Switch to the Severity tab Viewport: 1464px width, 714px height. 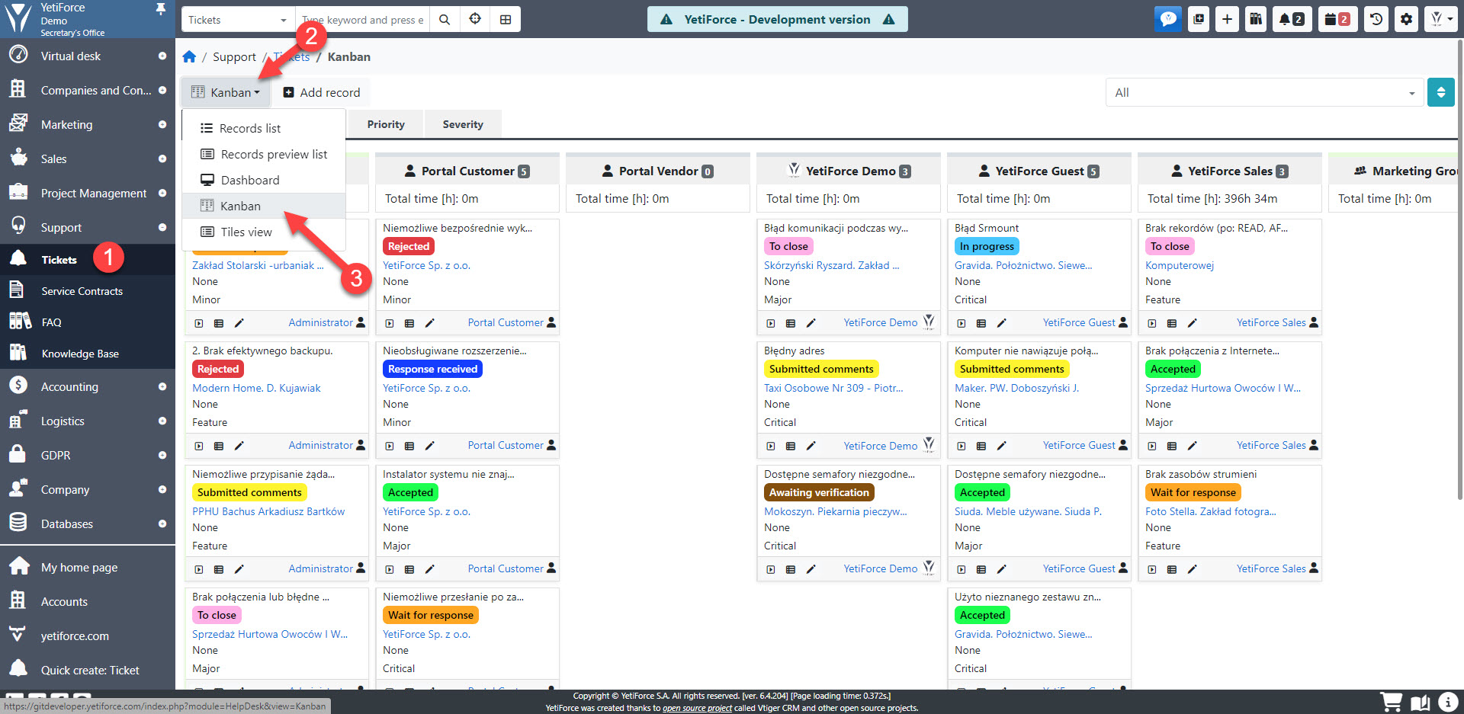click(463, 124)
